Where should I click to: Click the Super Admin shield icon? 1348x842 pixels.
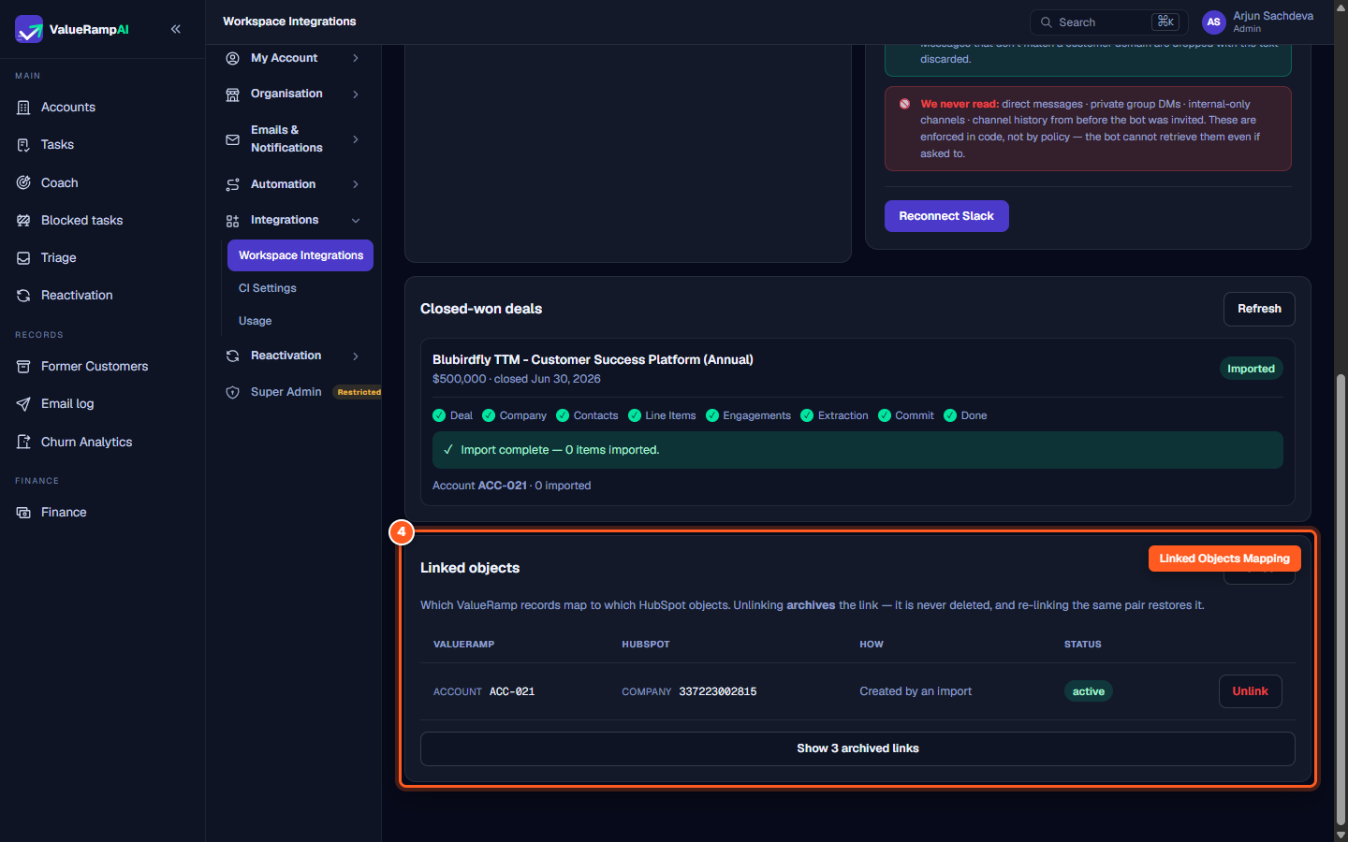tap(233, 393)
